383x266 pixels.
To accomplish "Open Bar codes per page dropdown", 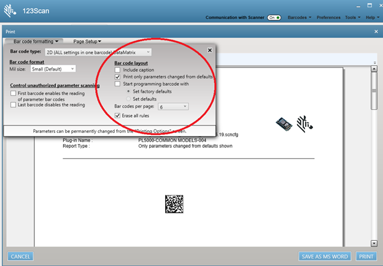I will 172,106.
